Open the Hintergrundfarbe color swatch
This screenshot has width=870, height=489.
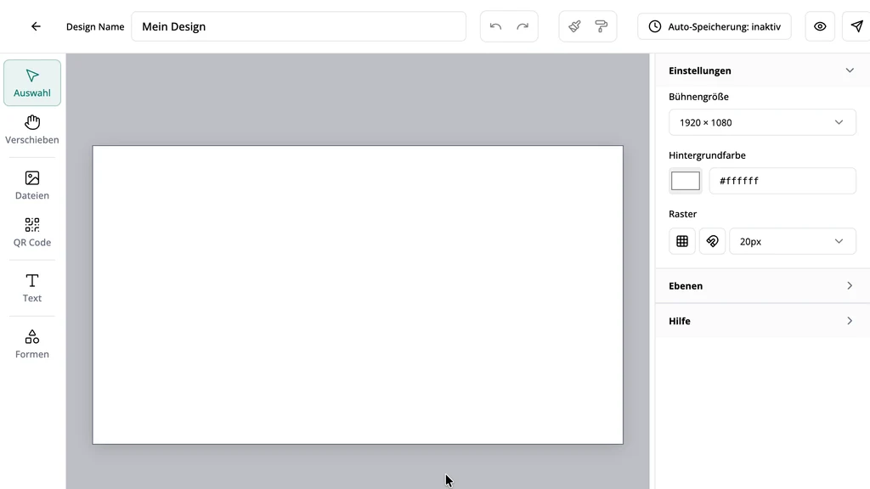tap(686, 181)
